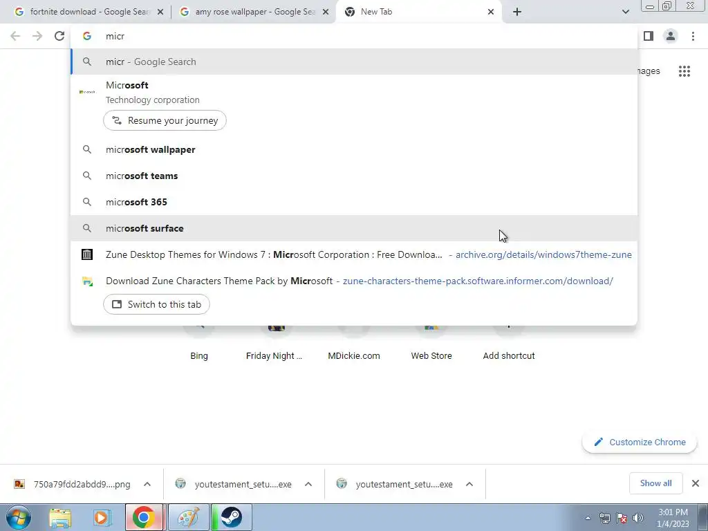Open the Google apps grid
708x531 pixels.
(x=684, y=71)
